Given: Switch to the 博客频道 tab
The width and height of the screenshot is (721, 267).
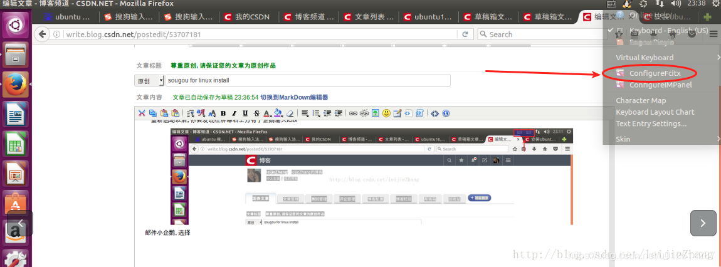Looking at the screenshot, I should tap(309, 17).
